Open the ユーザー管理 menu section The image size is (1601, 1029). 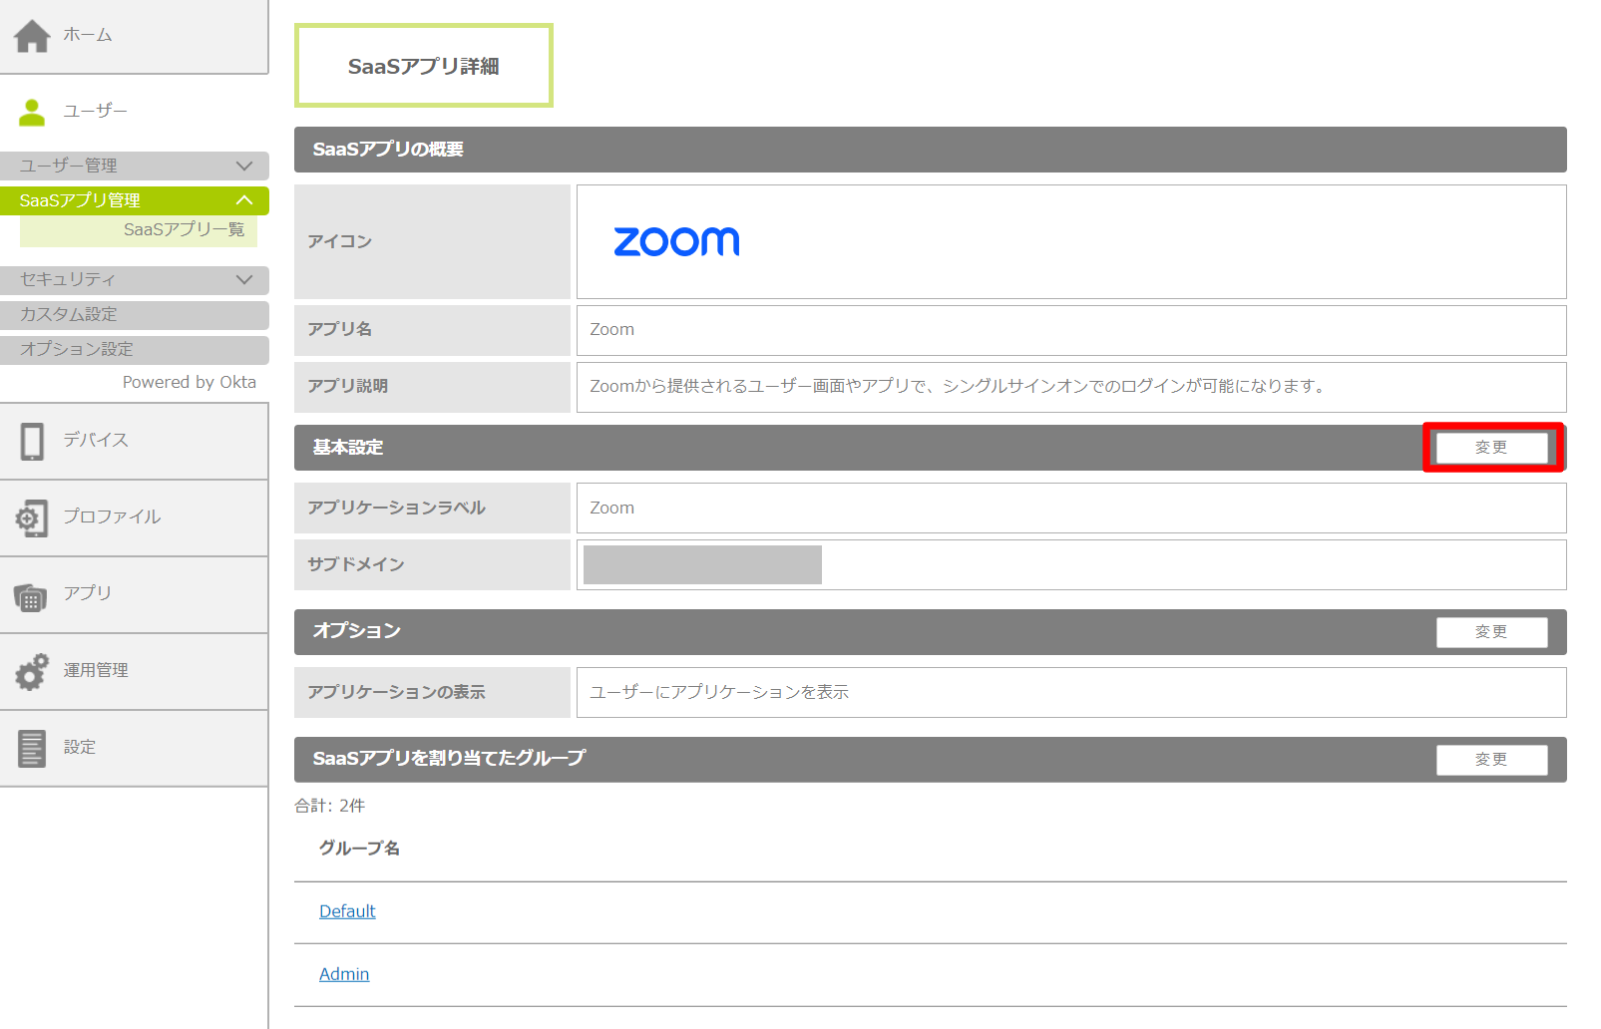135,166
